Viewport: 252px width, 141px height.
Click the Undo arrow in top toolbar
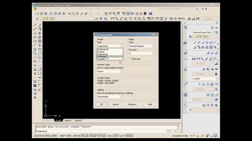pos(92,14)
